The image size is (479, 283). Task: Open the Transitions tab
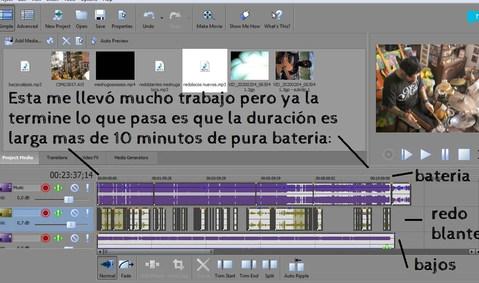pos(57,158)
